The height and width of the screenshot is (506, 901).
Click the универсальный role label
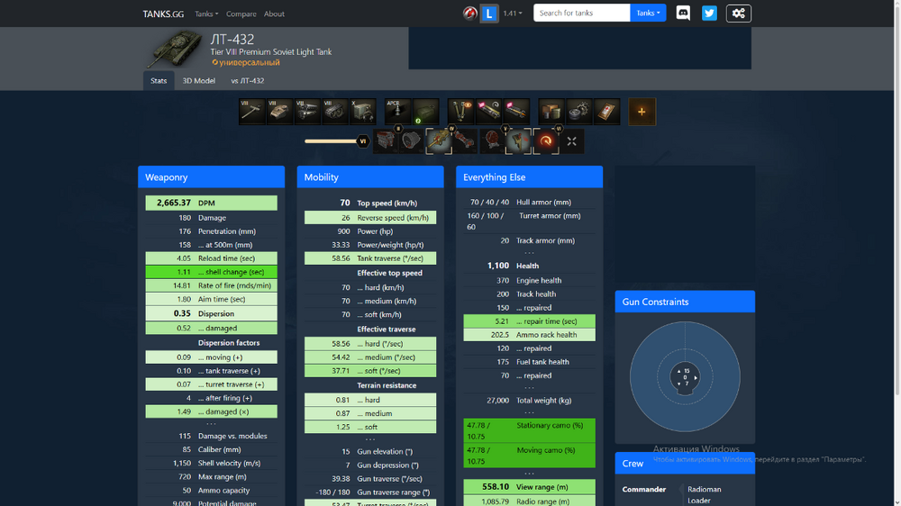pos(245,62)
